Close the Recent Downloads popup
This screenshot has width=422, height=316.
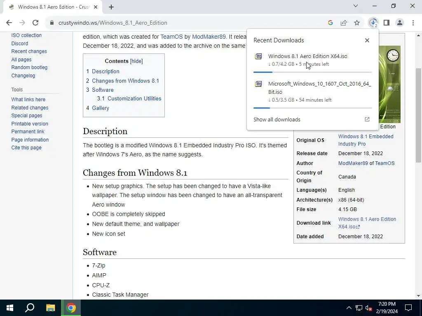(367, 40)
